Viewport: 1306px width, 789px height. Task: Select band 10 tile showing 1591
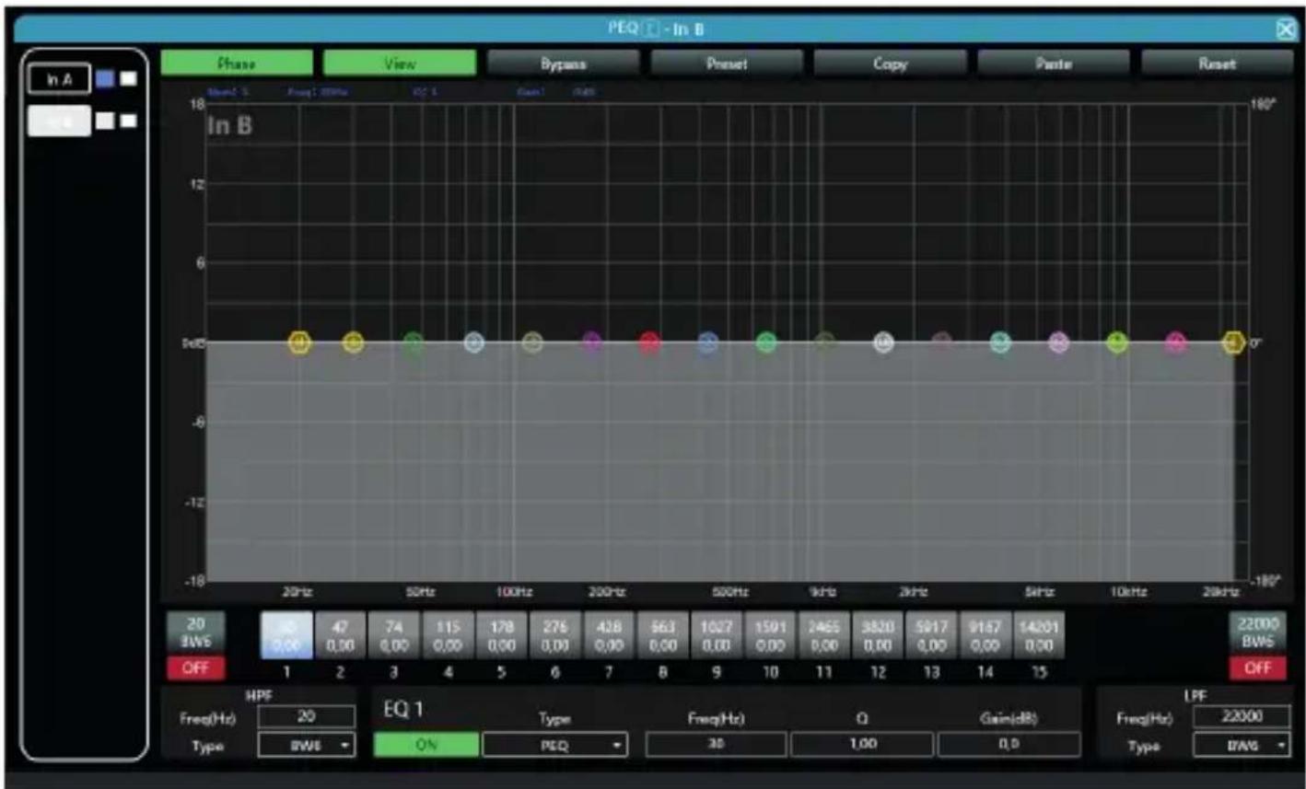pyautogui.click(x=770, y=635)
